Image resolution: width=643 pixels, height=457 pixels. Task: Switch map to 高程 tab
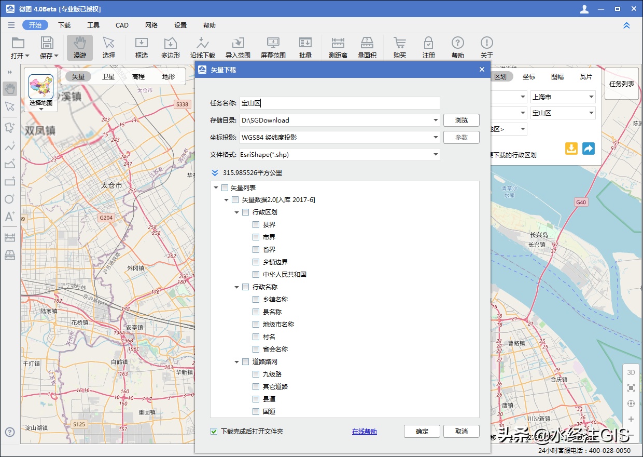tap(138, 76)
